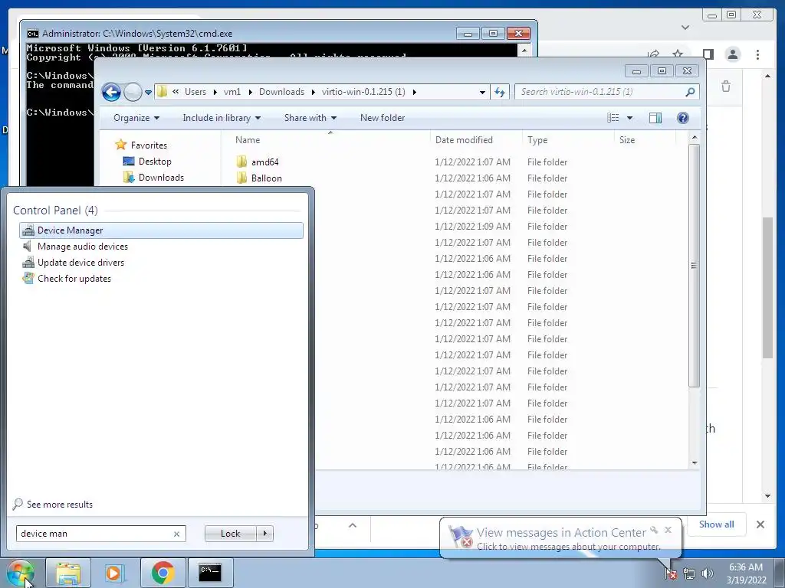This screenshot has height=588, width=785.
Task: Sort by the Date modified column
Action: point(475,140)
